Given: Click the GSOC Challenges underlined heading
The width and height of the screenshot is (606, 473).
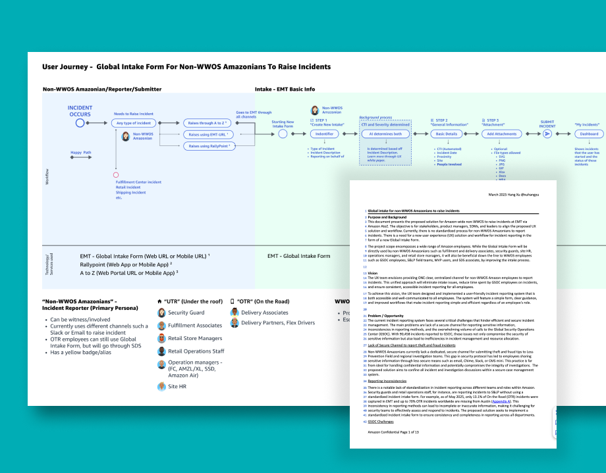Looking at the screenshot, I should [x=381, y=422].
